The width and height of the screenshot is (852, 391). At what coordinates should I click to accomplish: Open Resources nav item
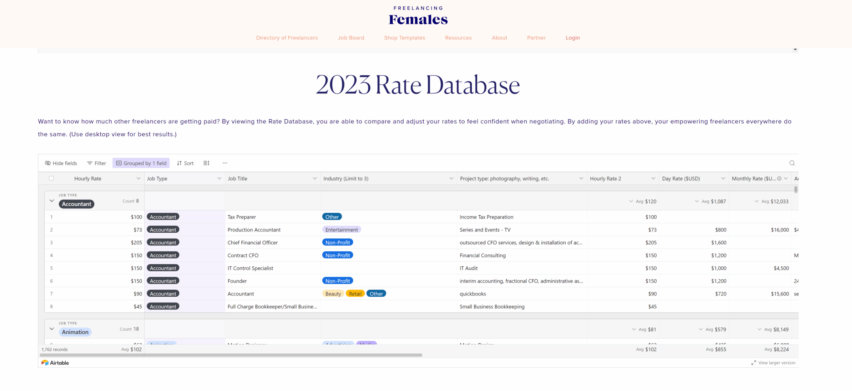pos(458,38)
